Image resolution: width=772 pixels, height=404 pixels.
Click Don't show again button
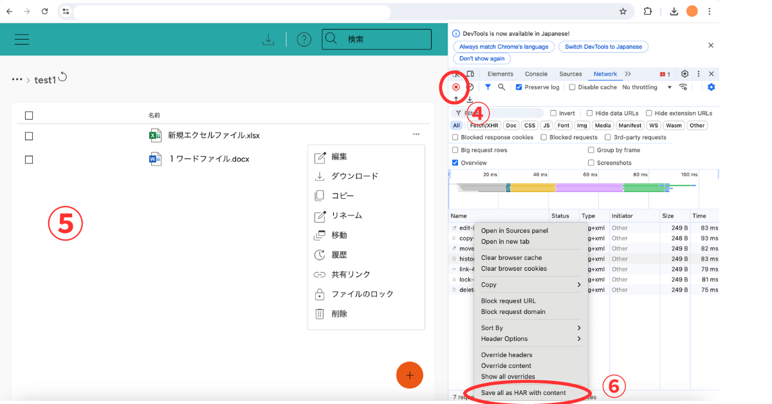(x=482, y=59)
